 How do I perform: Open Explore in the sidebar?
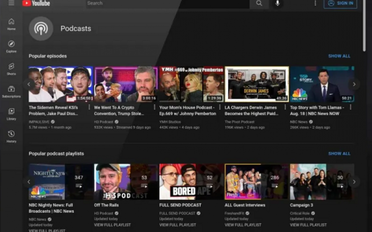click(x=11, y=46)
